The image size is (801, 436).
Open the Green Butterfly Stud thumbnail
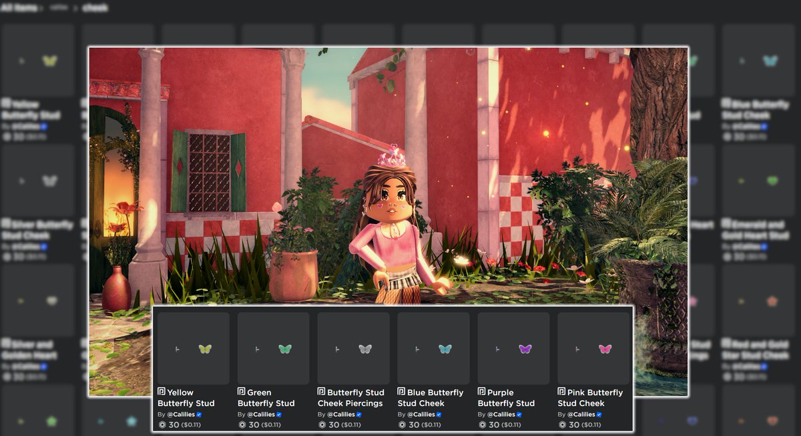[x=274, y=349]
